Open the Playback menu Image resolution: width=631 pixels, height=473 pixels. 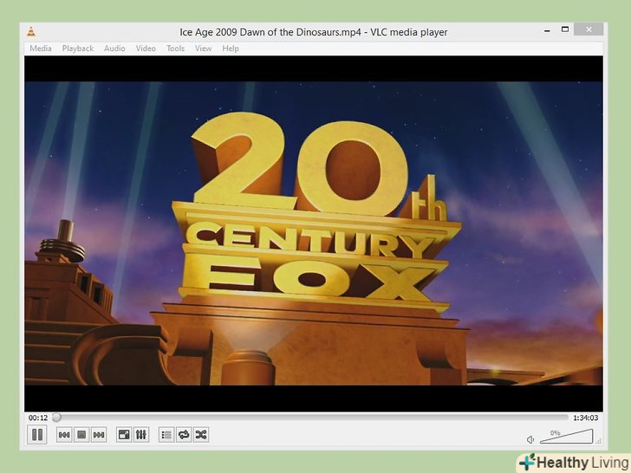tap(78, 49)
